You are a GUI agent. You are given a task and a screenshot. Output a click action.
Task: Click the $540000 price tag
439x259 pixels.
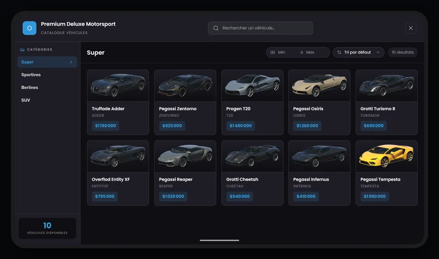click(240, 197)
